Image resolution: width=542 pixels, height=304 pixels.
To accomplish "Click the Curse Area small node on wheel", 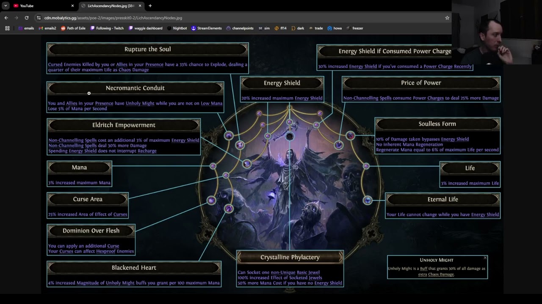I will (226, 175).
